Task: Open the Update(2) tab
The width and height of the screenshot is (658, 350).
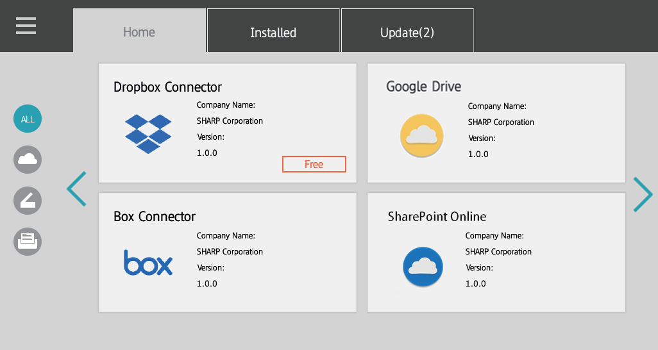Action: click(407, 30)
